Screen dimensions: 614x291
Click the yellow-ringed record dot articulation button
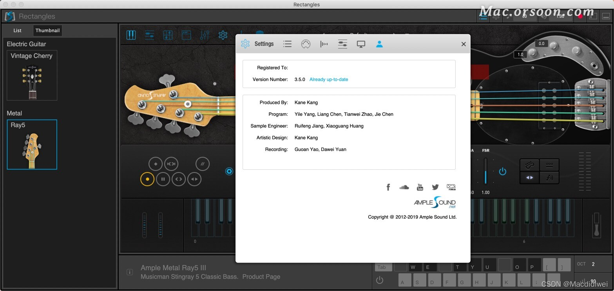click(147, 179)
